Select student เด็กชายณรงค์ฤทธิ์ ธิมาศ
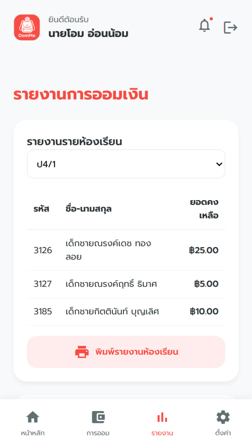The height and width of the screenshot is (448, 252). (x=111, y=284)
